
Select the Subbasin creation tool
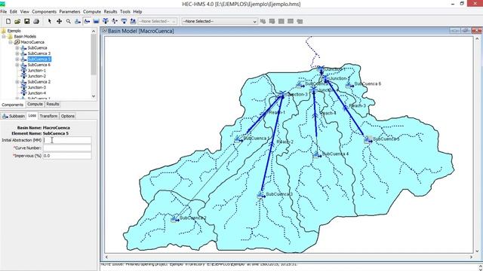78,21
